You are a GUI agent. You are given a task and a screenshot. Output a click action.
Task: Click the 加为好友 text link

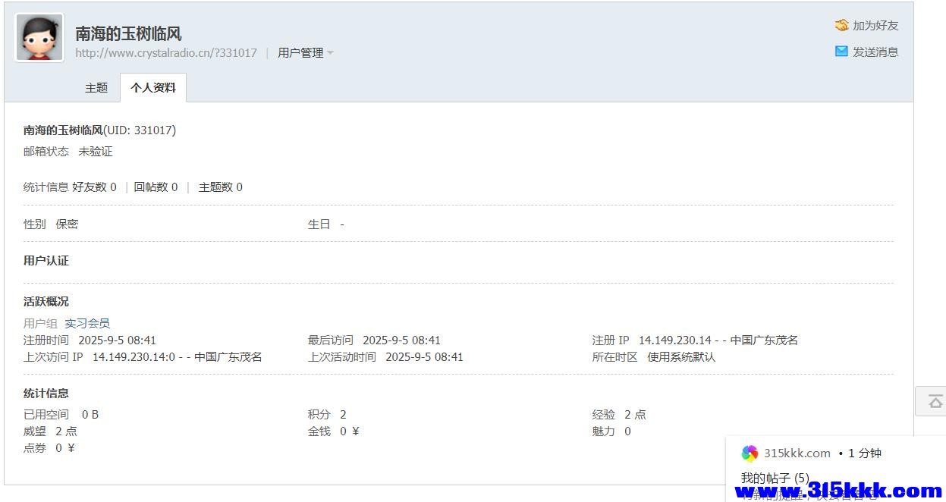coord(875,25)
